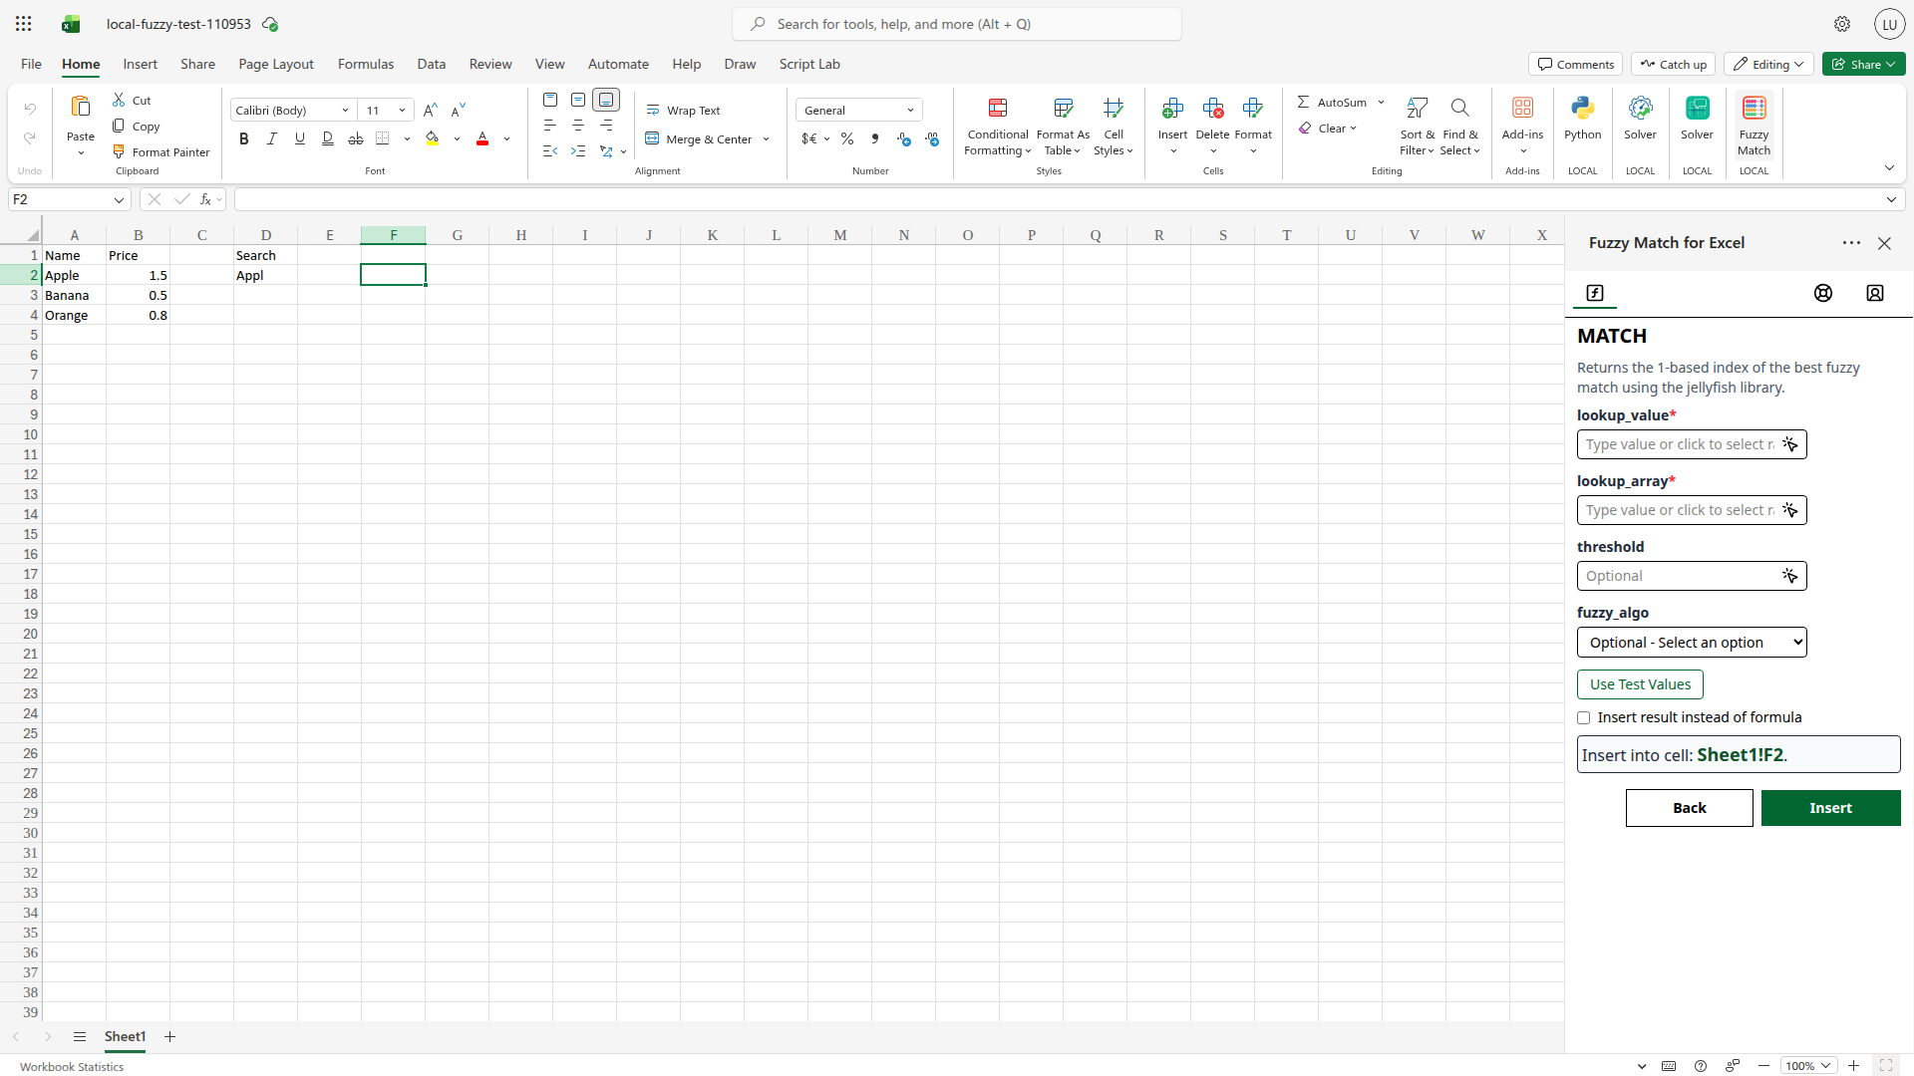Viewport: 1914px width, 1076px height.
Task: Increase font size
Action: (x=430, y=110)
